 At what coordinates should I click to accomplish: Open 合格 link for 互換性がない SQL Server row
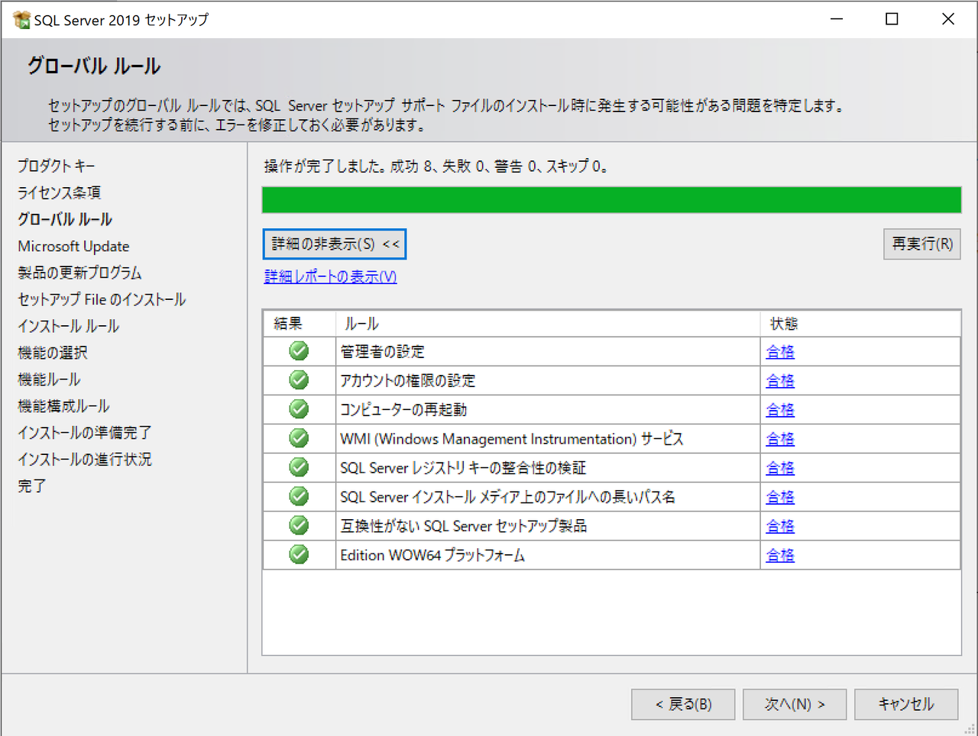(x=780, y=526)
